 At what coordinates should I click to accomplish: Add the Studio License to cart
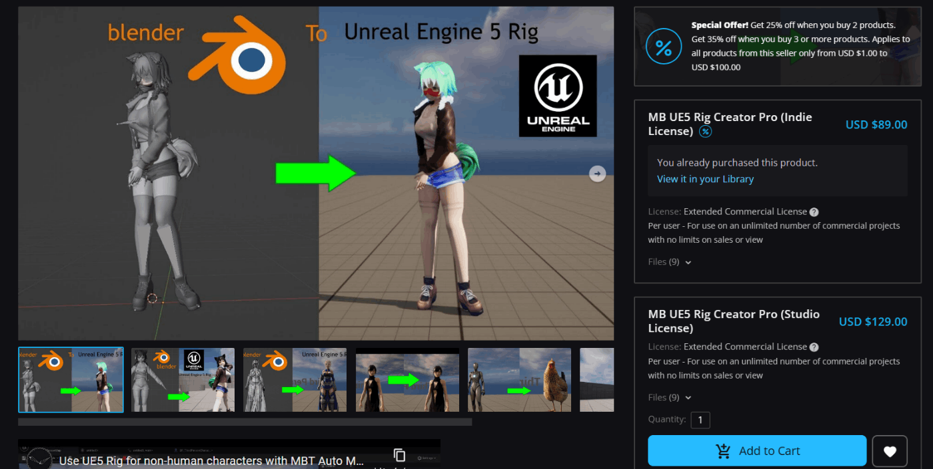click(757, 451)
